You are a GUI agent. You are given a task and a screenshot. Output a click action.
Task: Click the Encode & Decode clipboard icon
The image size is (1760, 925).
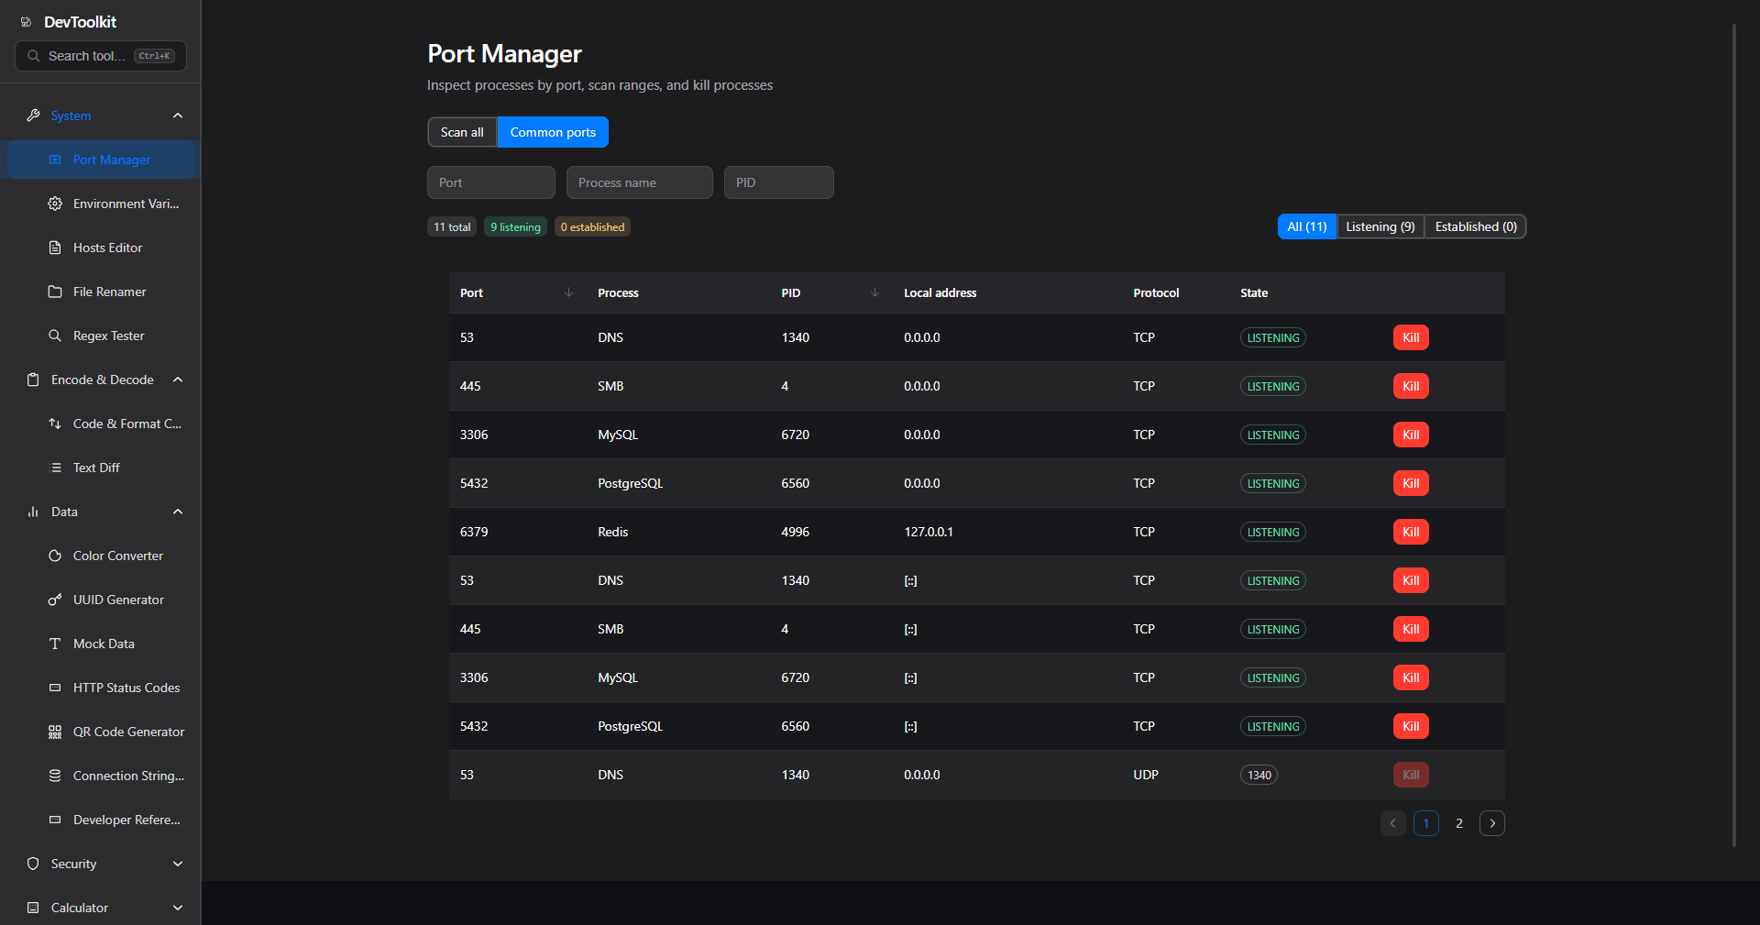click(33, 380)
